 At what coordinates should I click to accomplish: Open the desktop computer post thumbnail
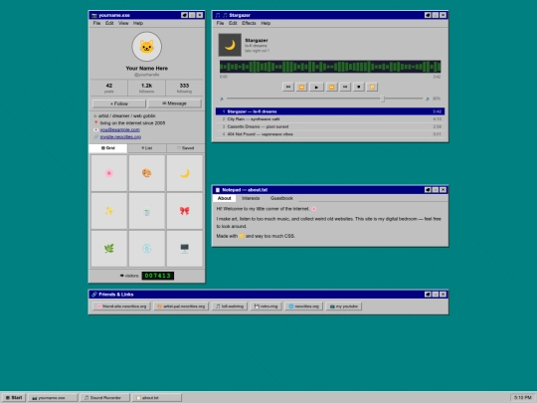[x=185, y=249]
